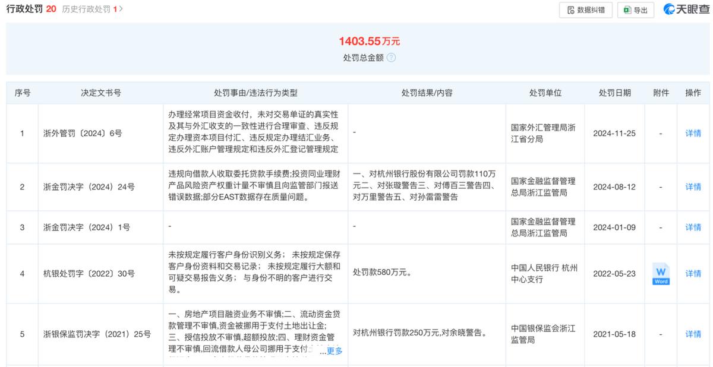Click the 处罚事由/违法行为类型 column header
Image resolution: width=713 pixels, height=367 pixels.
click(x=255, y=93)
